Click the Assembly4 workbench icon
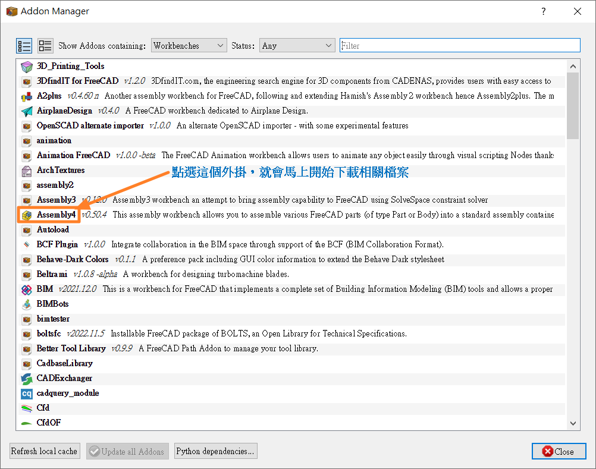 (27, 215)
